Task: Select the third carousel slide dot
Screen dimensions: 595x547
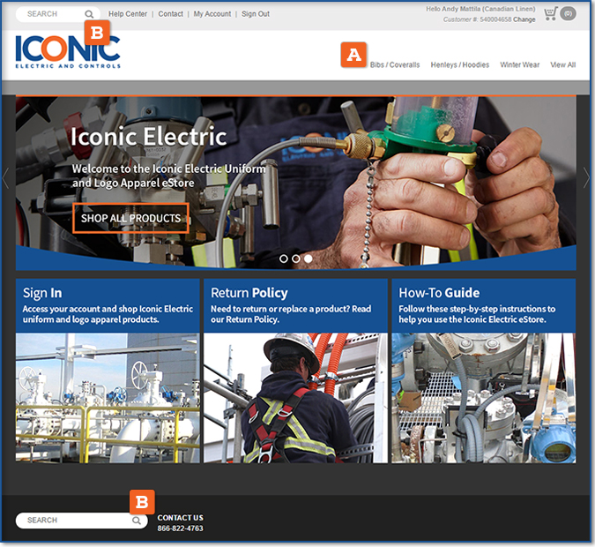Action: [309, 259]
